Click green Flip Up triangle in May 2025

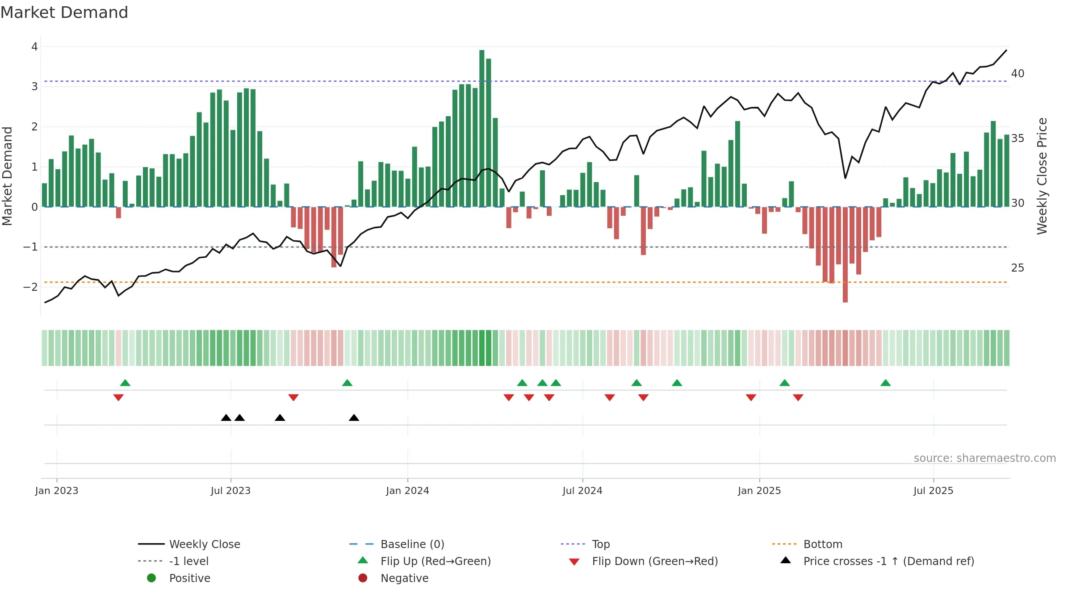coord(885,383)
